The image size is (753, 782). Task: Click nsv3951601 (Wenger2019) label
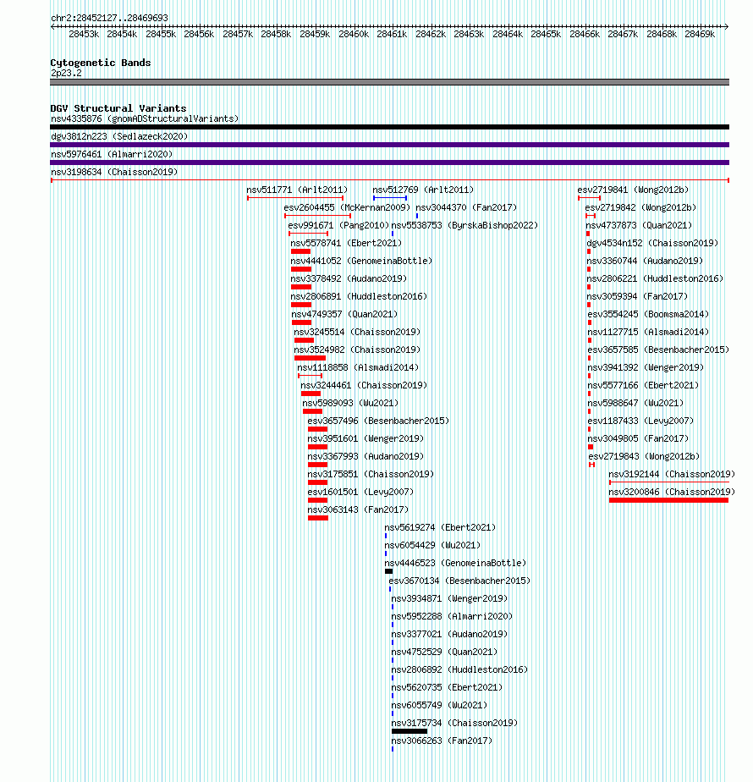[366, 439]
